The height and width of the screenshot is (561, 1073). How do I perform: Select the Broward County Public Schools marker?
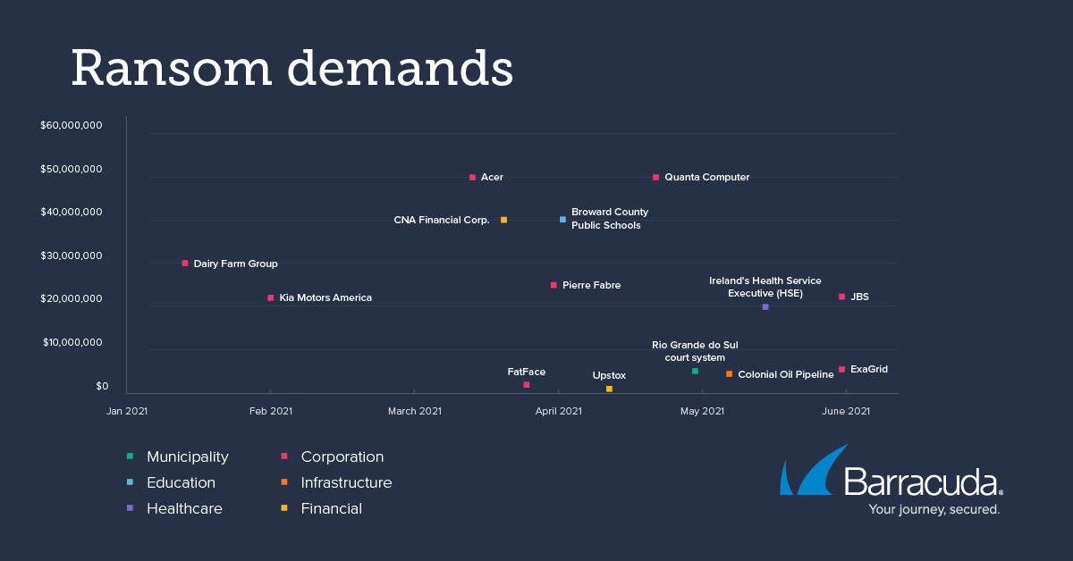click(562, 220)
